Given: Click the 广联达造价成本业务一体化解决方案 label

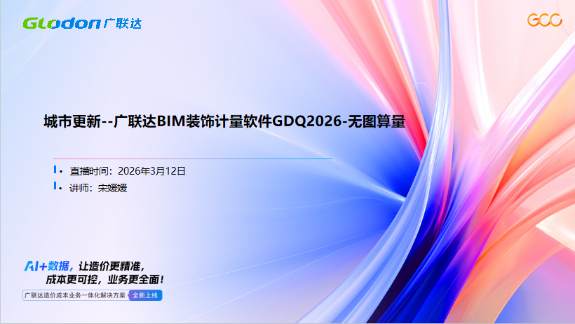Looking at the screenshot, I should point(75,295).
